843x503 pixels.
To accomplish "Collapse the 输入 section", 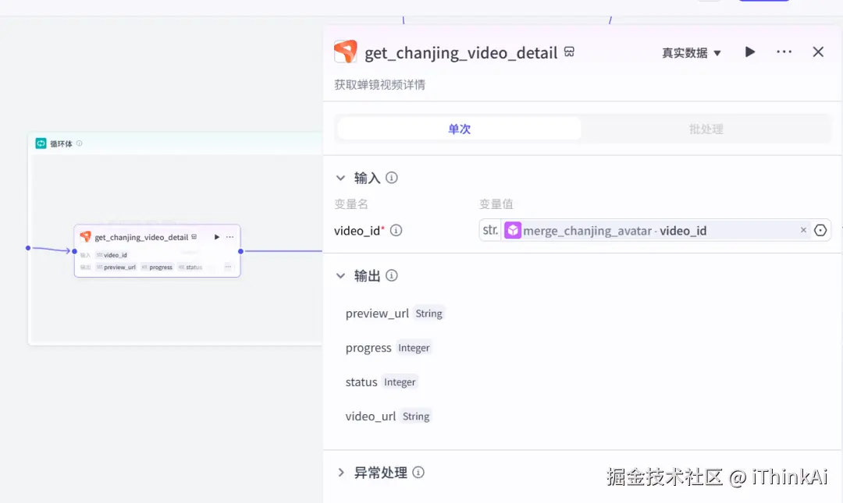I will click(340, 178).
